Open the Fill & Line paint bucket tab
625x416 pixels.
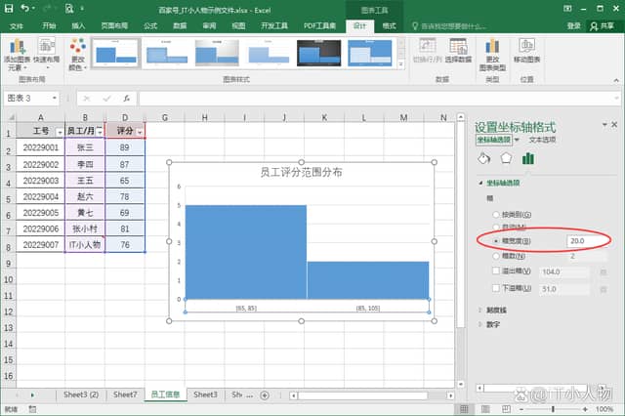pyautogui.click(x=483, y=158)
